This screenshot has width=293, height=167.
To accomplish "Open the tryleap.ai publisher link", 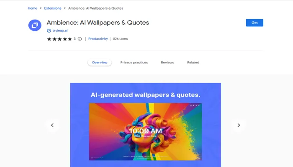I will coord(60,30).
